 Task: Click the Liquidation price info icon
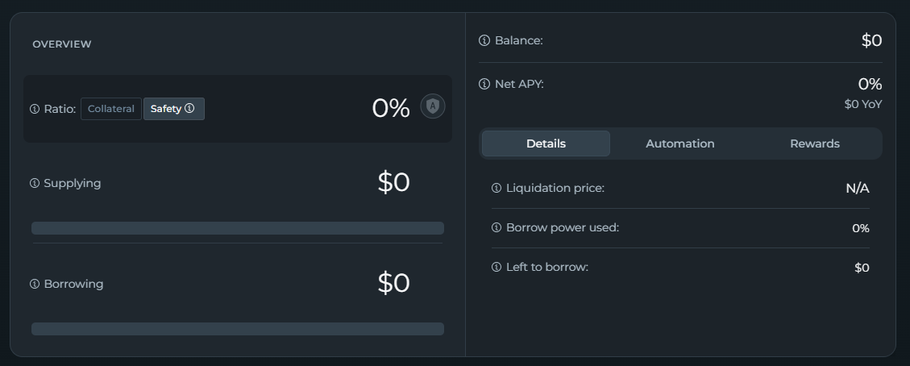pos(497,188)
